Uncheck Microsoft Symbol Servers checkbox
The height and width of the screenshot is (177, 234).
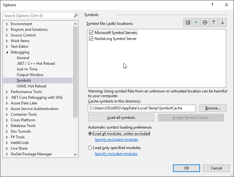click(91, 32)
